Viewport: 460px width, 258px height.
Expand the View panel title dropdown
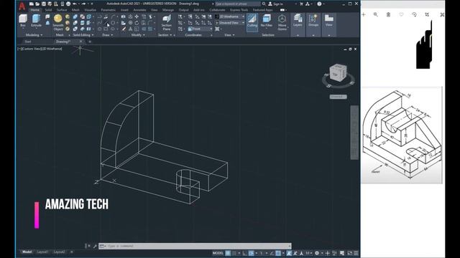[229, 35]
